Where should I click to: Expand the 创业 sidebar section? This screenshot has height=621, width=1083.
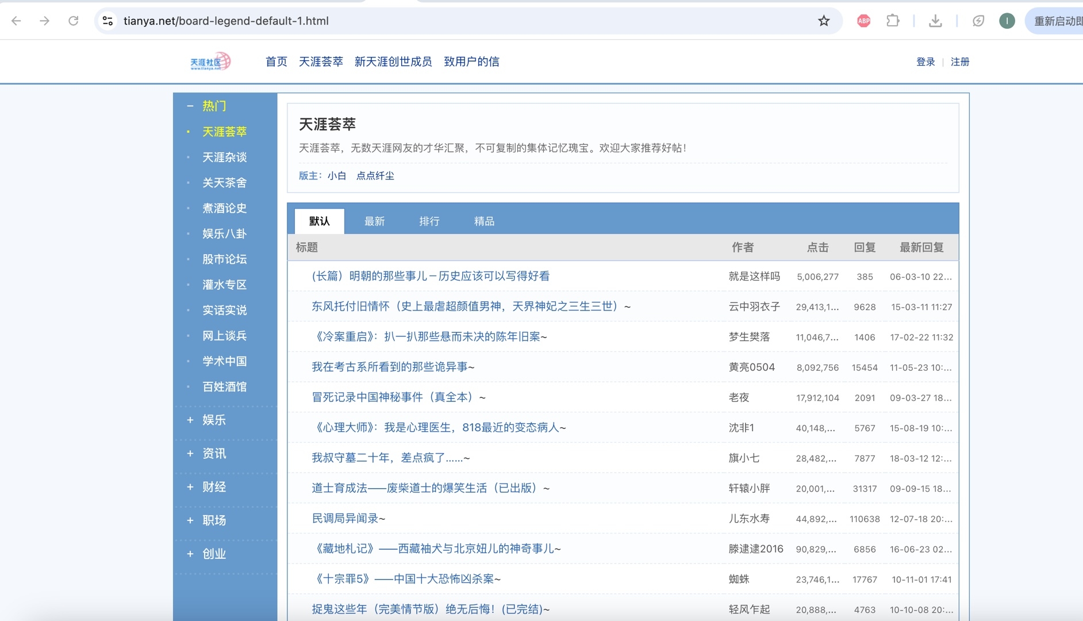pos(190,553)
